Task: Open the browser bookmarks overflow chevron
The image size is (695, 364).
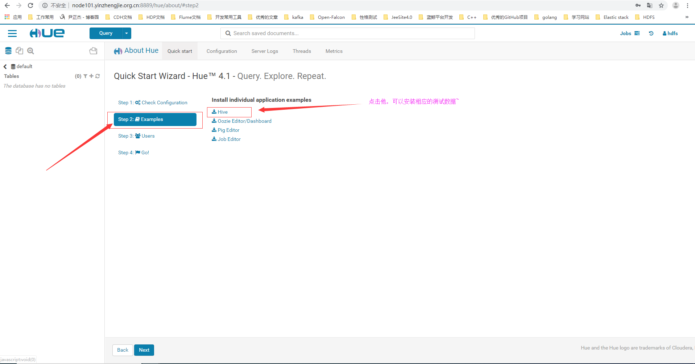Action: click(686, 17)
